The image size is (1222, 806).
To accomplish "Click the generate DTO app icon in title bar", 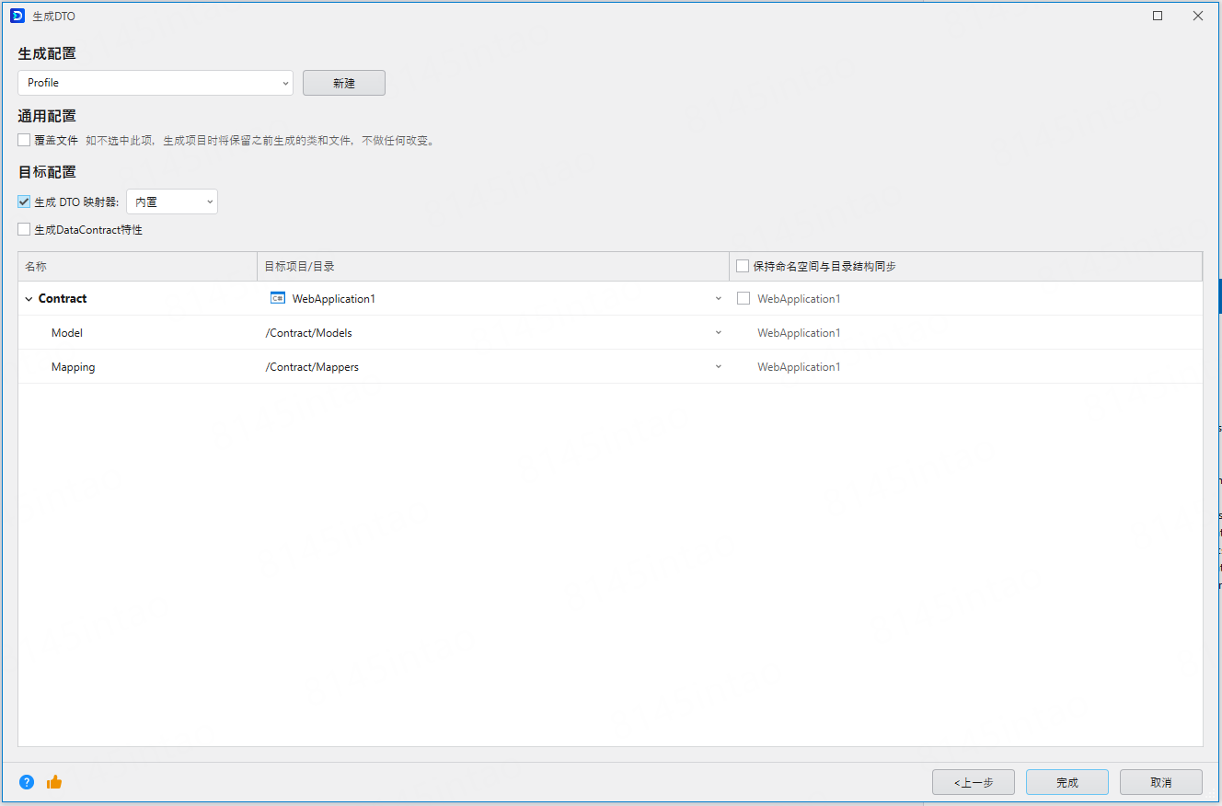I will tap(17, 16).
